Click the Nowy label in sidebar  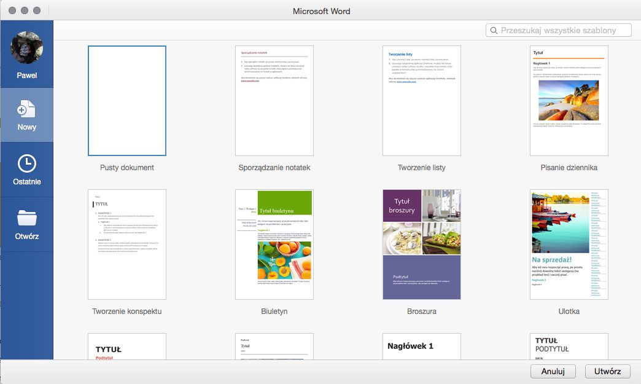(26, 127)
